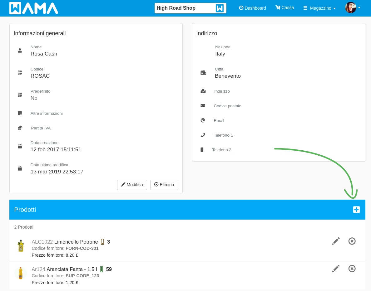The height and width of the screenshot is (291, 371).
Task: Expand the Magazzino menu
Action: point(320,8)
